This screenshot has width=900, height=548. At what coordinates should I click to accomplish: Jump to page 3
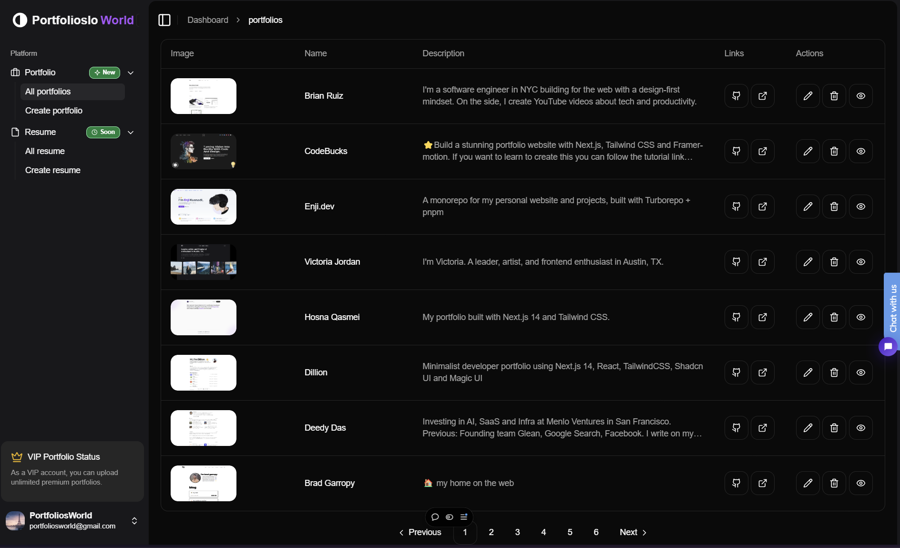point(518,532)
